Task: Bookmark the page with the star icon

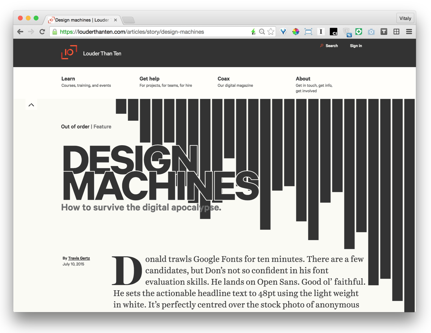Action: (x=271, y=32)
